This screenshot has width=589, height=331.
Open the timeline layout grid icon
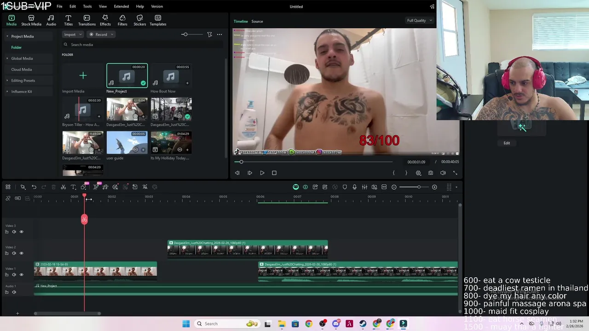8,187
